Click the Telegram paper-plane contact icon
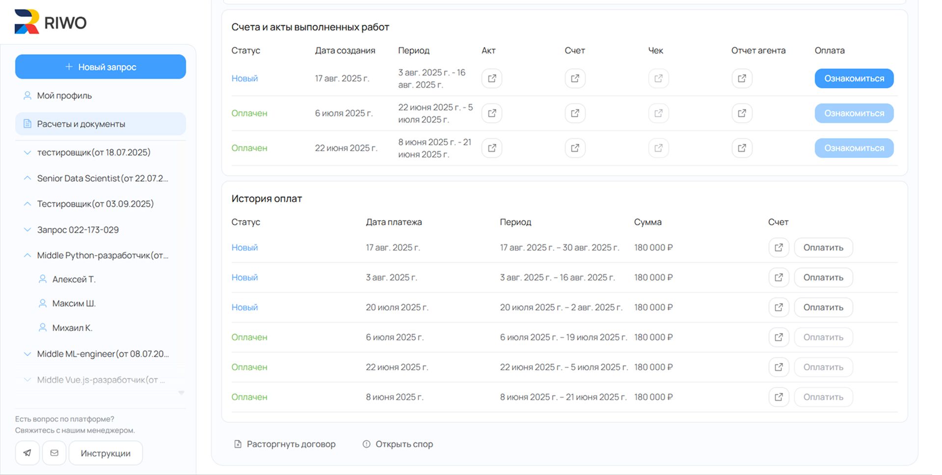 (27, 453)
